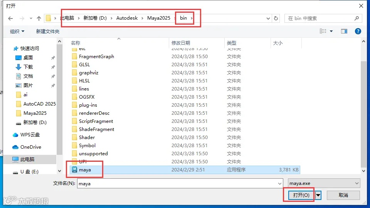Sort by 大小 column header
Screen dimensions: 370x208
[x=278, y=43]
